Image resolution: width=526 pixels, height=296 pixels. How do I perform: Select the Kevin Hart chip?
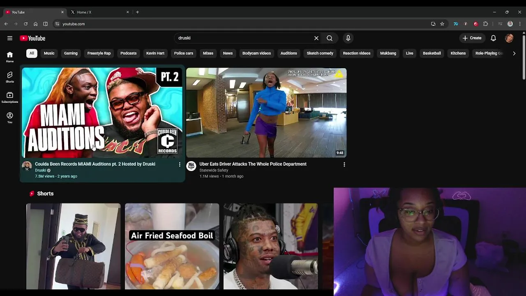coord(155,53)
